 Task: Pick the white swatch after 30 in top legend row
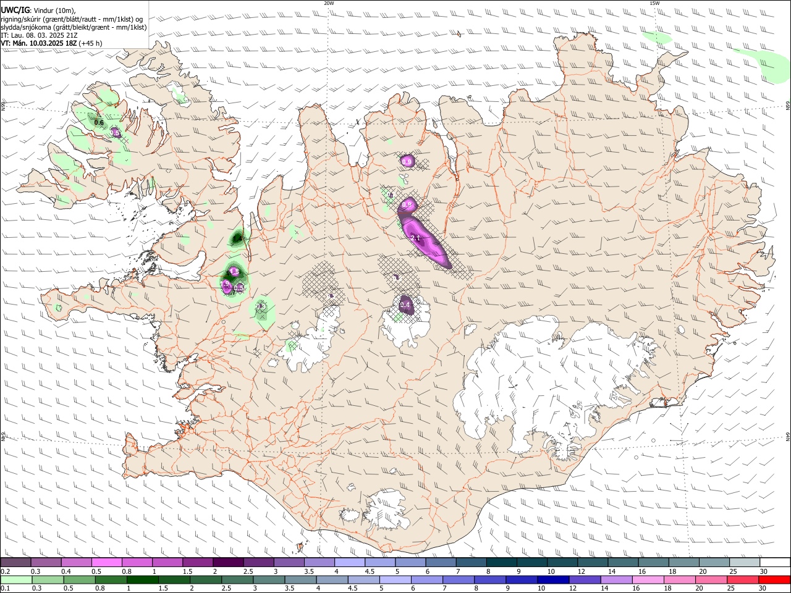coord(776,562)
